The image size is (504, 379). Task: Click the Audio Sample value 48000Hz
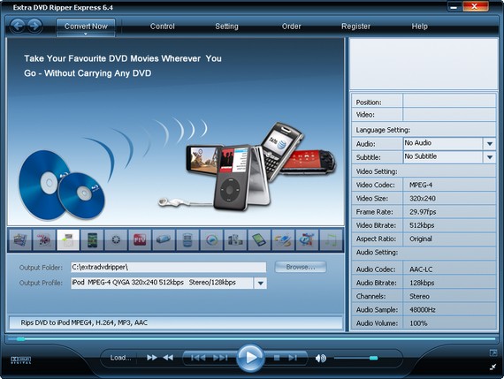423,310
